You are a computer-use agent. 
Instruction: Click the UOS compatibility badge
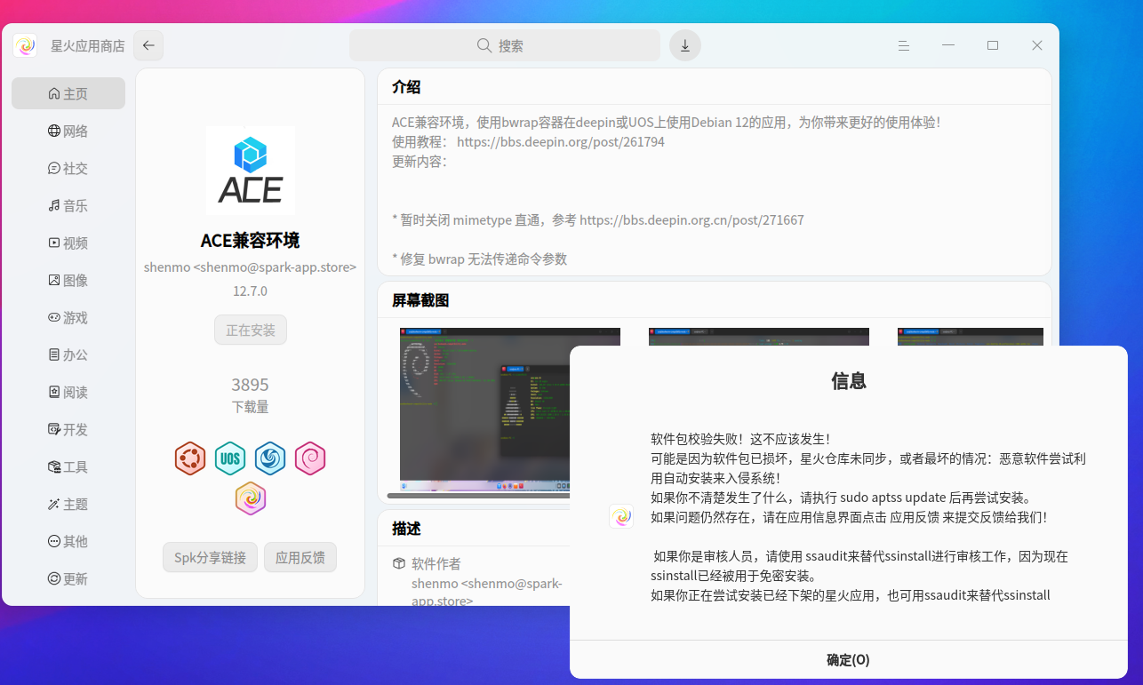230,458
